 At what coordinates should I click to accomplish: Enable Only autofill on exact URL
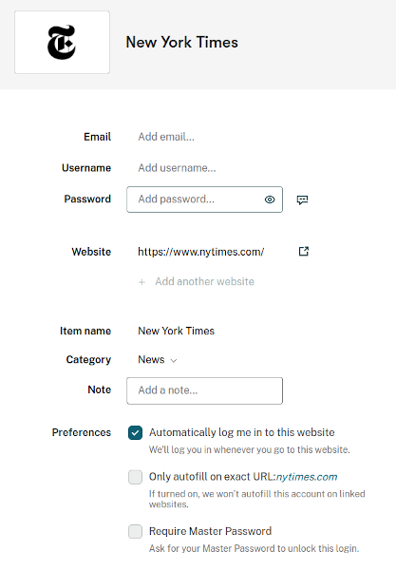click(135, 477)
